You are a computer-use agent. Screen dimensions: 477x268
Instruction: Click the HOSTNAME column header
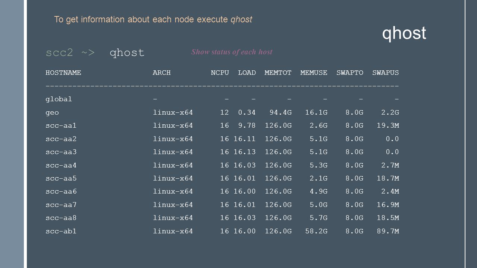coord(63,73)
